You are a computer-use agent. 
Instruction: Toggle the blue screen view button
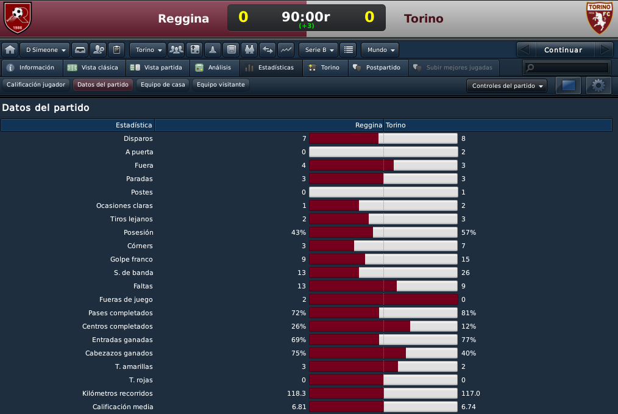(x=569, y=85)
